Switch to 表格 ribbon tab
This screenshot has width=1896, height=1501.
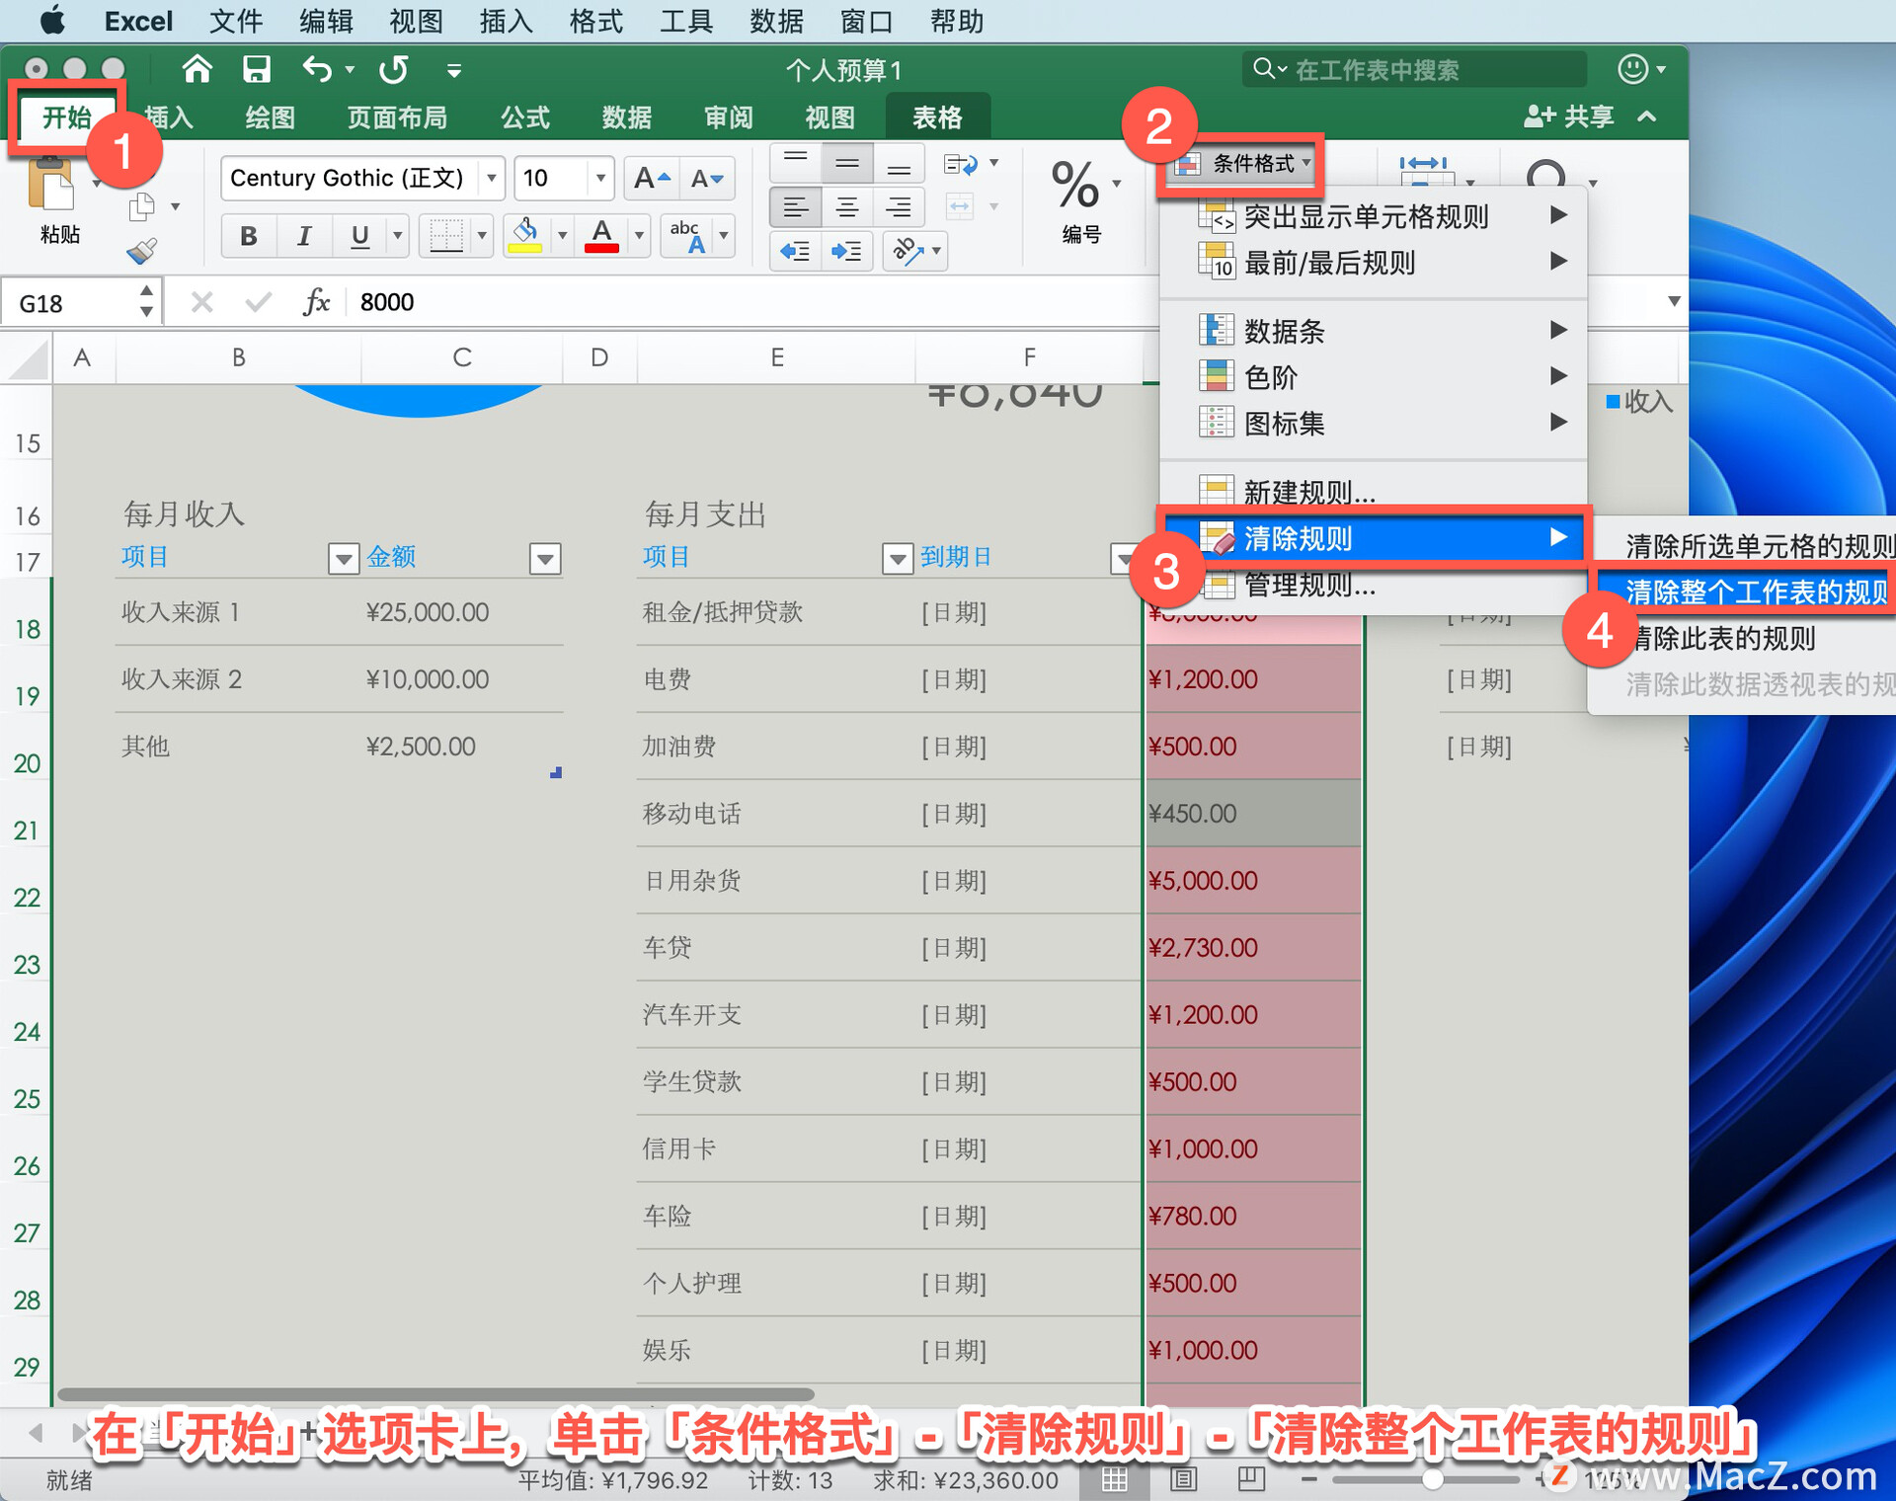pos(937,118)
